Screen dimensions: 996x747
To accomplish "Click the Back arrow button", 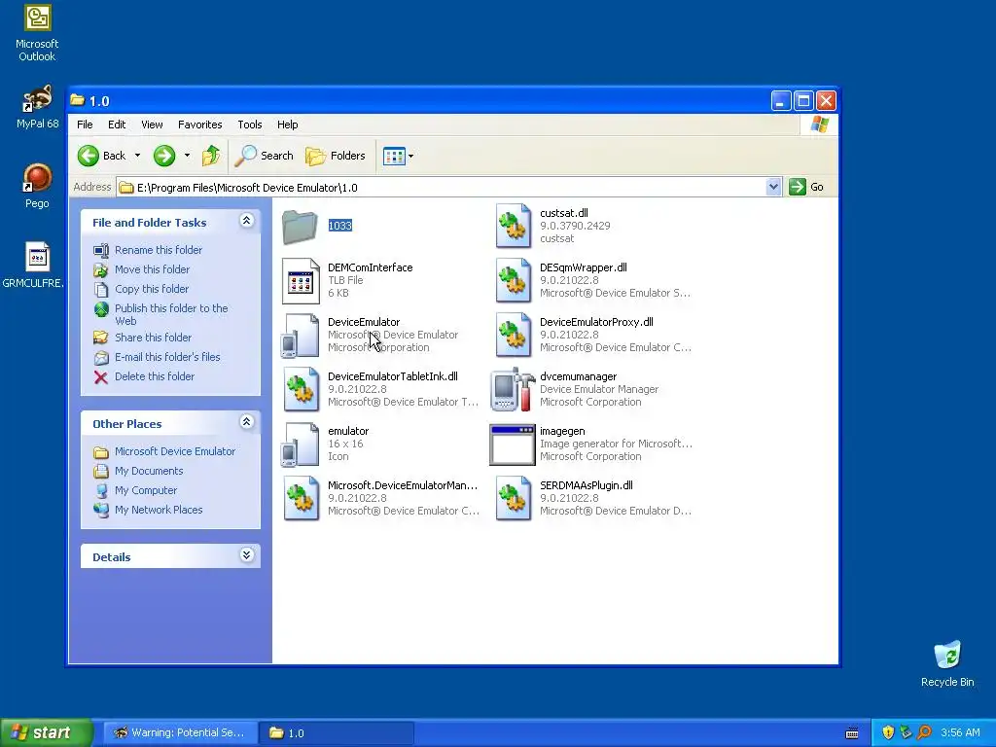I will point(89,156).
